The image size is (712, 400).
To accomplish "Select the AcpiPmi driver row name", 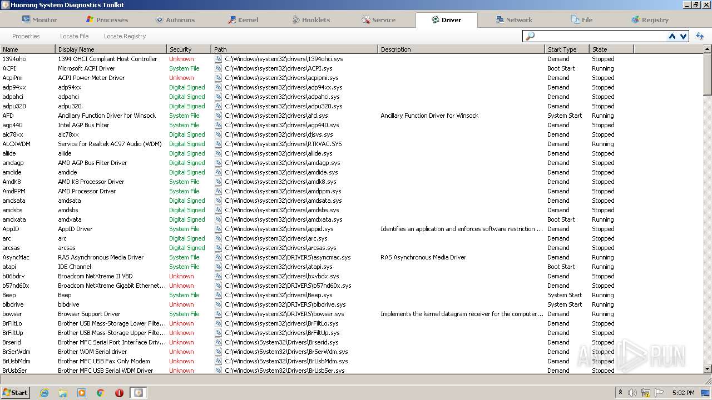I will (x=13, y=78).
